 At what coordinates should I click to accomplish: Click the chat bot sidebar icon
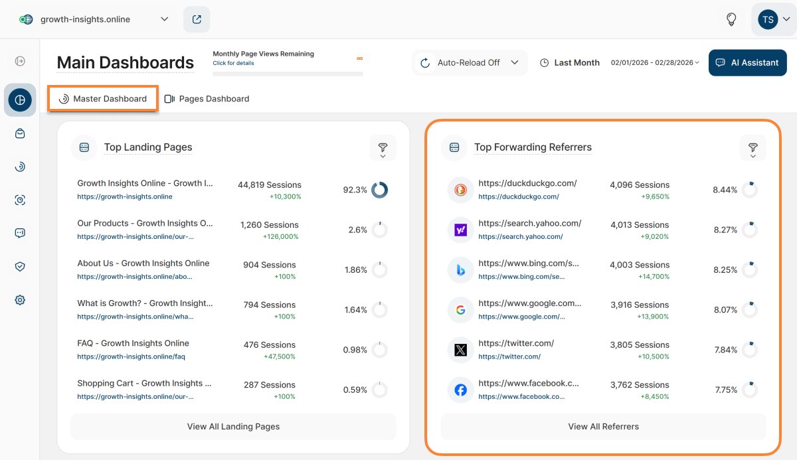pos(20,233)
